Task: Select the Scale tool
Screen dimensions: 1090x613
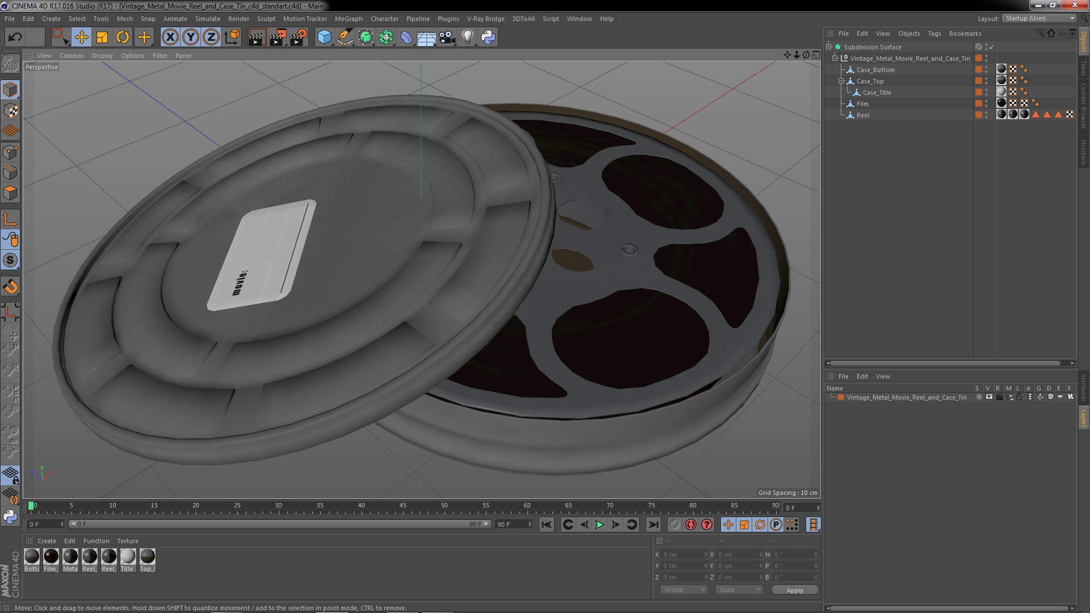Action: click(x=102, y=37)
